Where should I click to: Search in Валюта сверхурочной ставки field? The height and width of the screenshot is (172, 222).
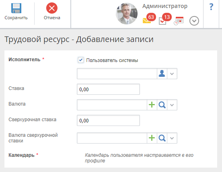(x=162, y=138)
